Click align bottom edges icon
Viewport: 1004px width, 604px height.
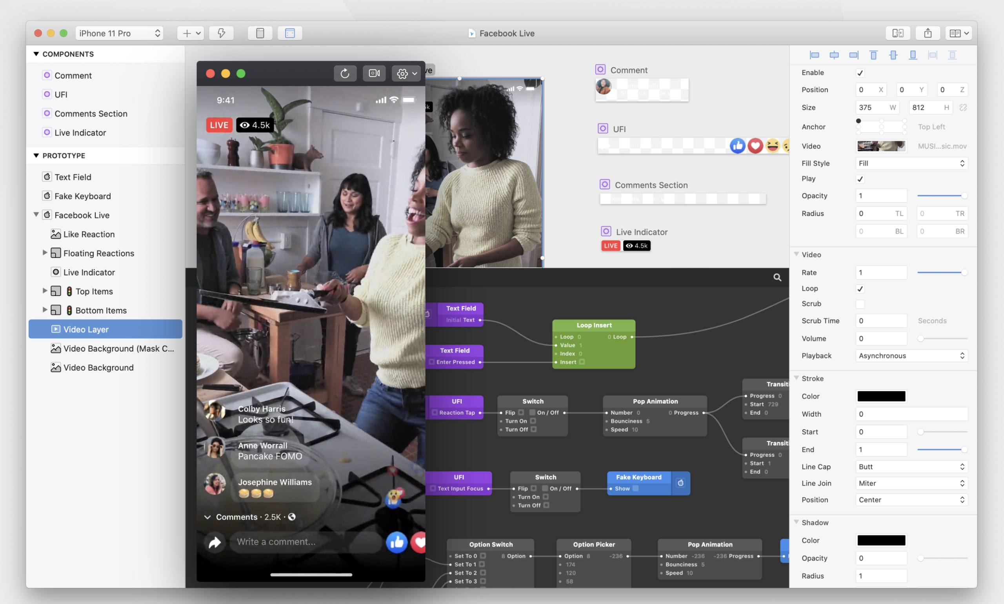tap(913, 55)
